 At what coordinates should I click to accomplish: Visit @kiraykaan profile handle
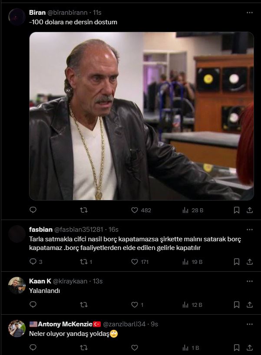(x=70, y=281)
